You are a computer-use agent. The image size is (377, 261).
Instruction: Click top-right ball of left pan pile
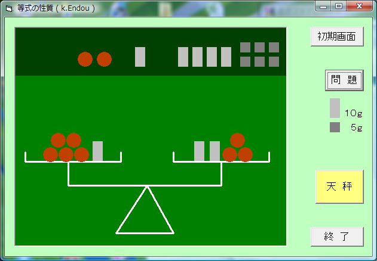(x=74, y=141)
